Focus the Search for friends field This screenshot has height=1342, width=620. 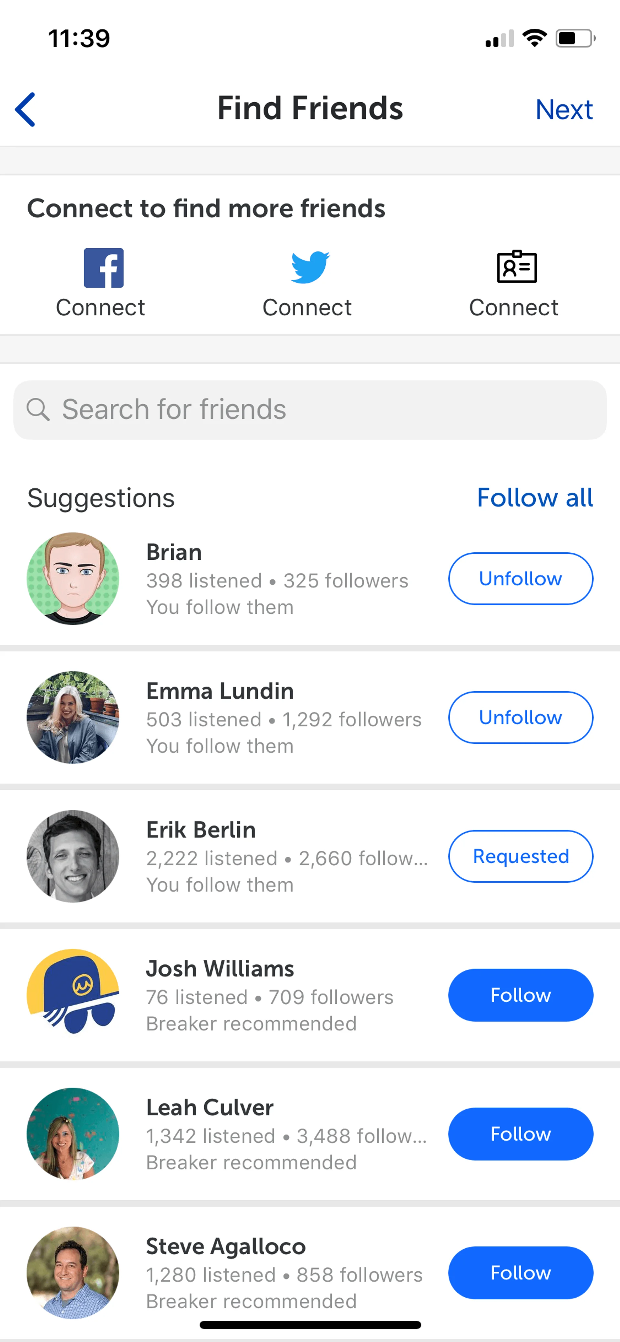coord(323,409)
